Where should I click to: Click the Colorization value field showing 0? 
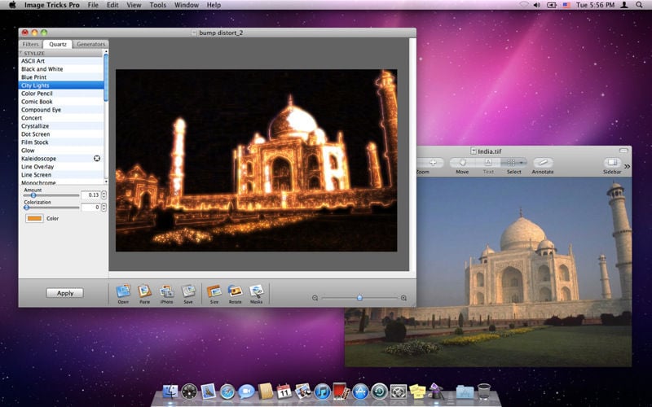click(90, 207)
